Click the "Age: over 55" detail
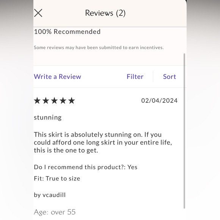The height and width of the screenshot is (220, 220). tap(55, 212)
